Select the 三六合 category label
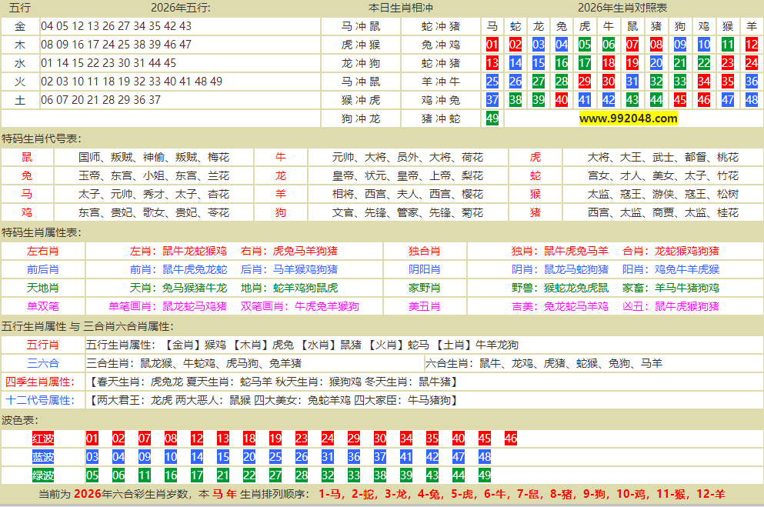Image resolution: width=764 pixels, height=507 pixels. [43, 363]
